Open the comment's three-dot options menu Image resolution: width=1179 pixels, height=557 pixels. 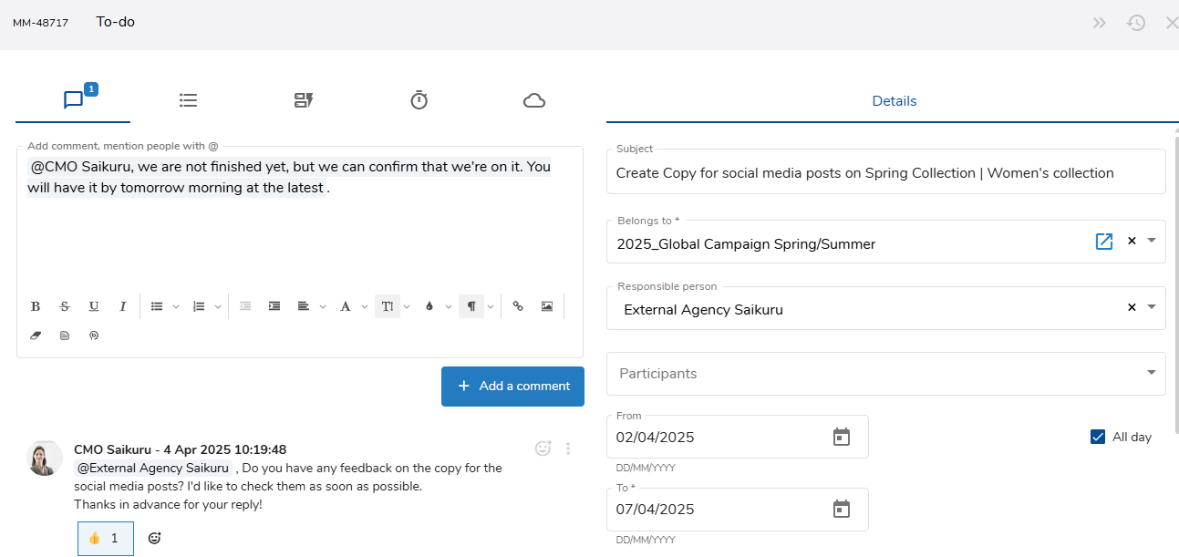pos(568,449)
